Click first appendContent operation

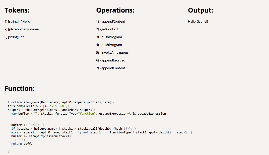111,21
